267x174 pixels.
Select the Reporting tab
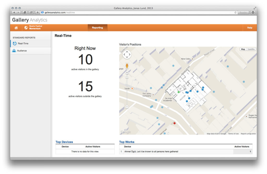coord(97,28)
